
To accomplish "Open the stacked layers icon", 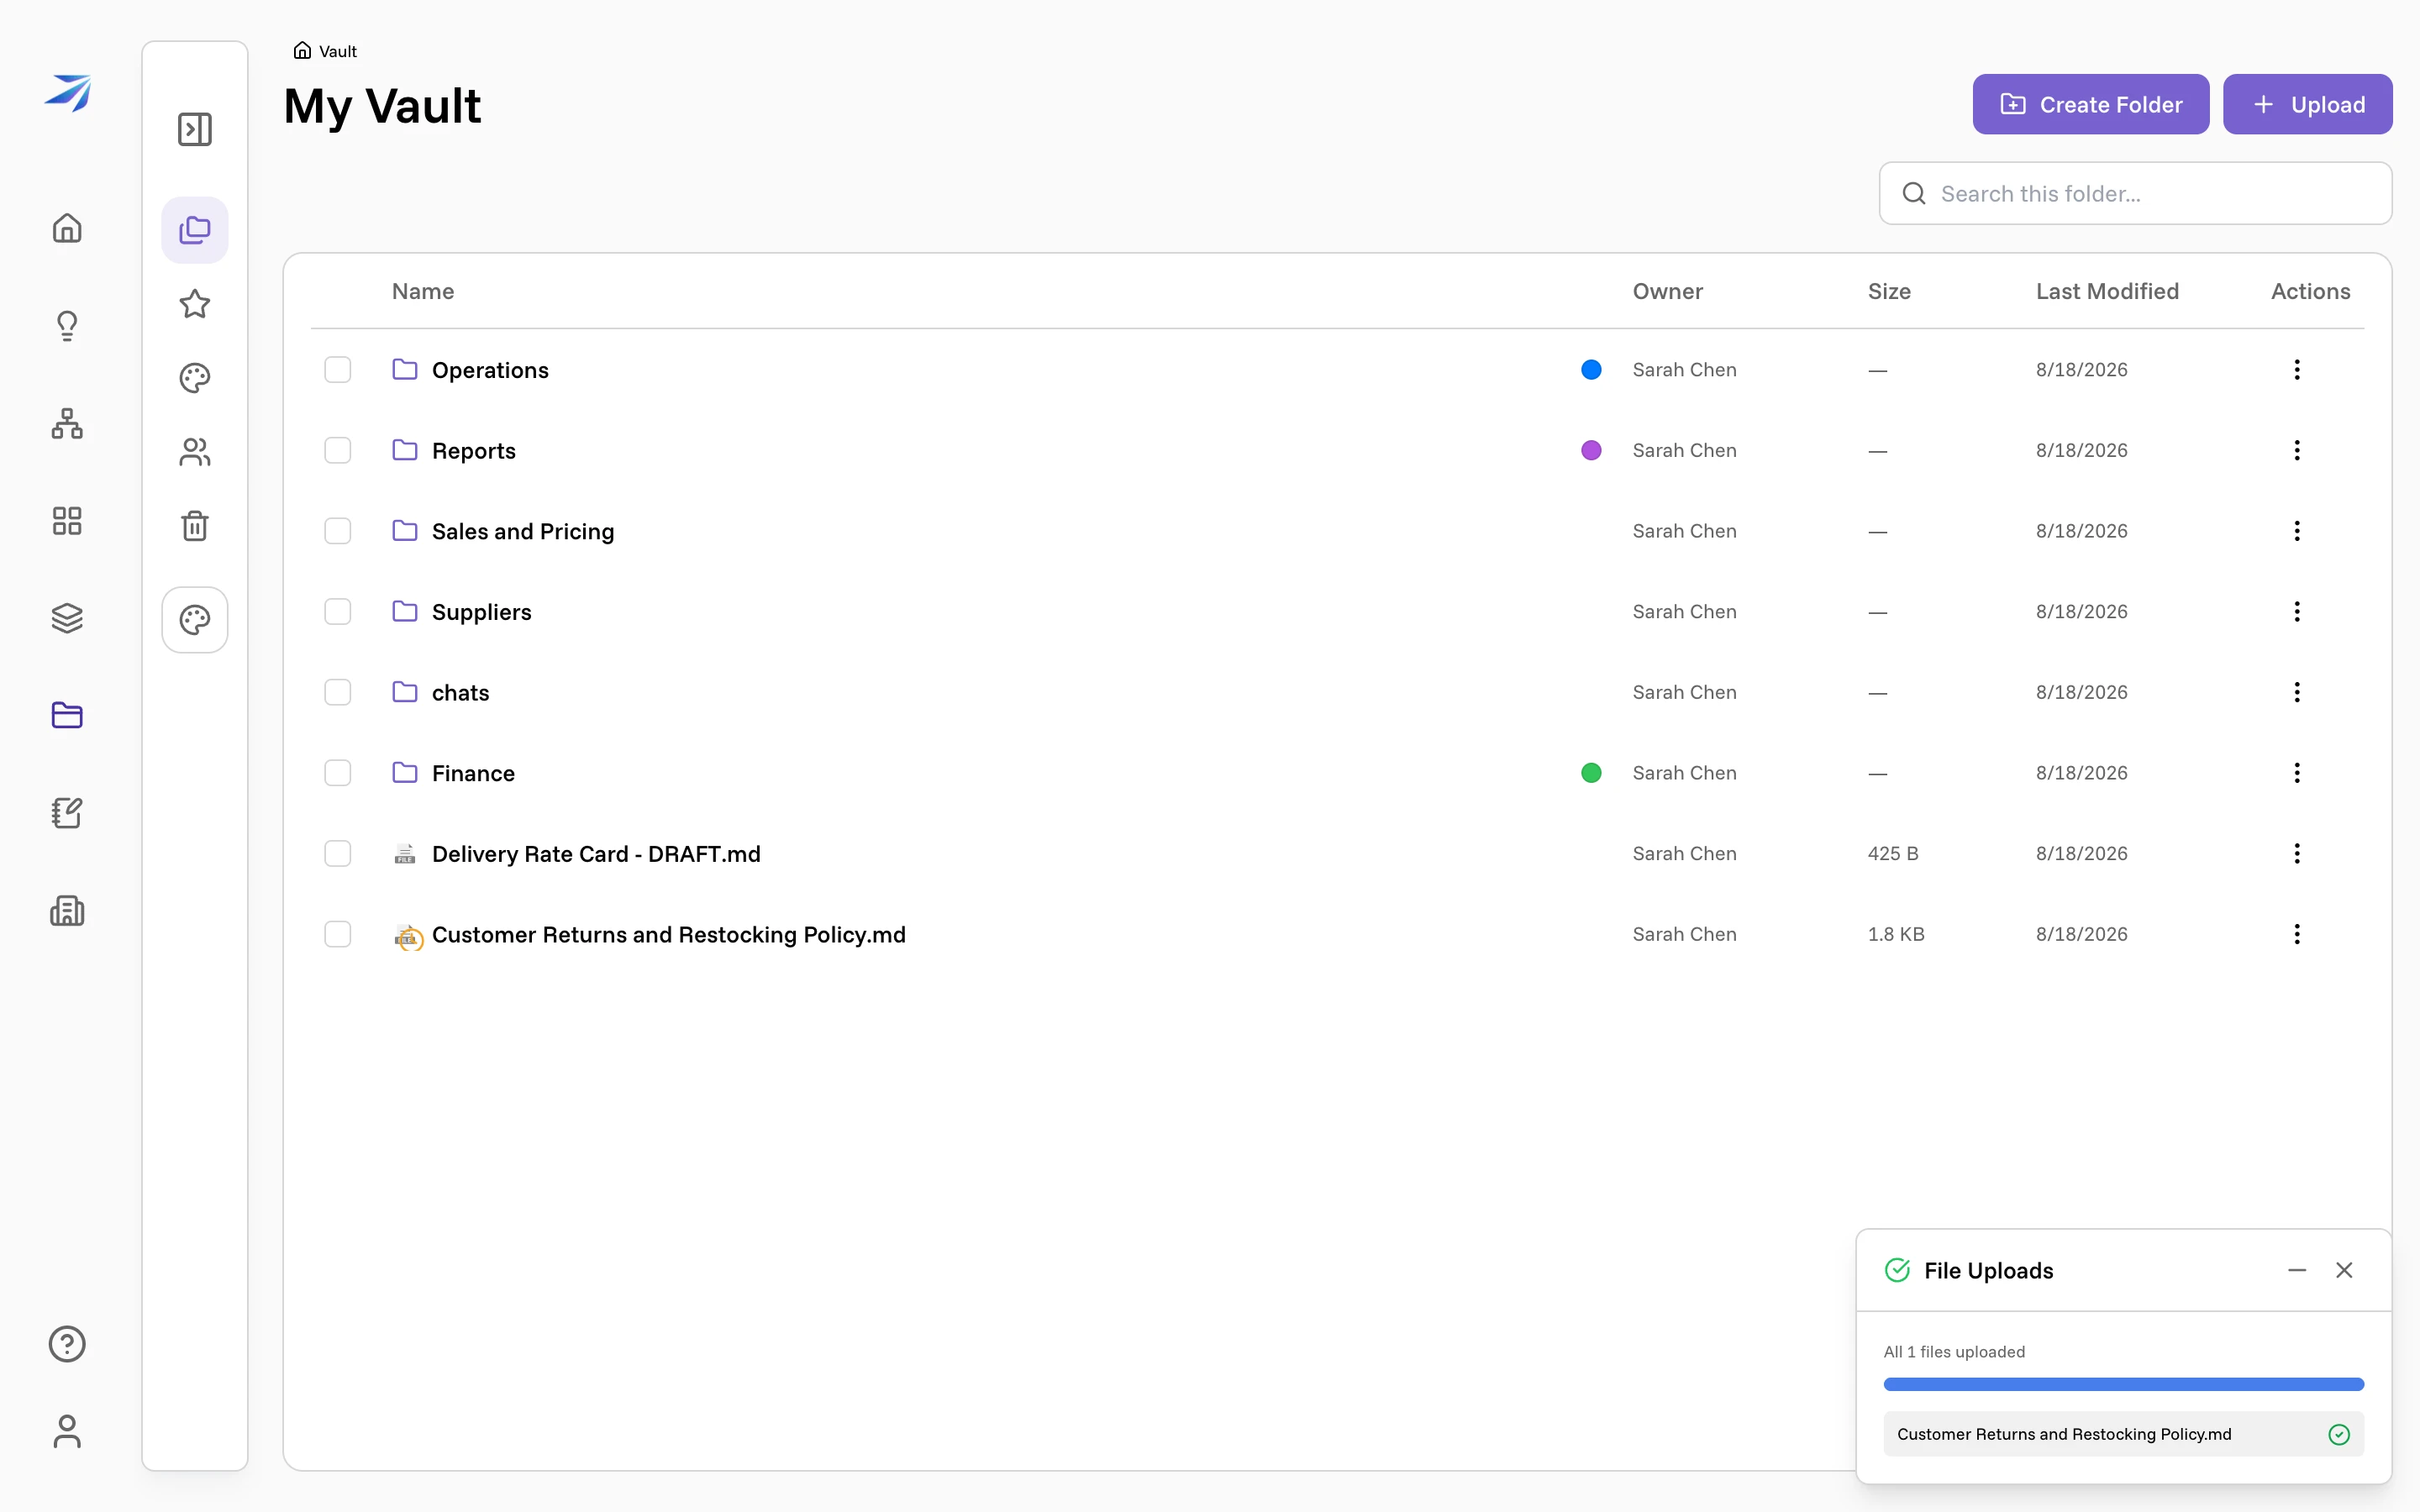I will (x=67, y=618).
